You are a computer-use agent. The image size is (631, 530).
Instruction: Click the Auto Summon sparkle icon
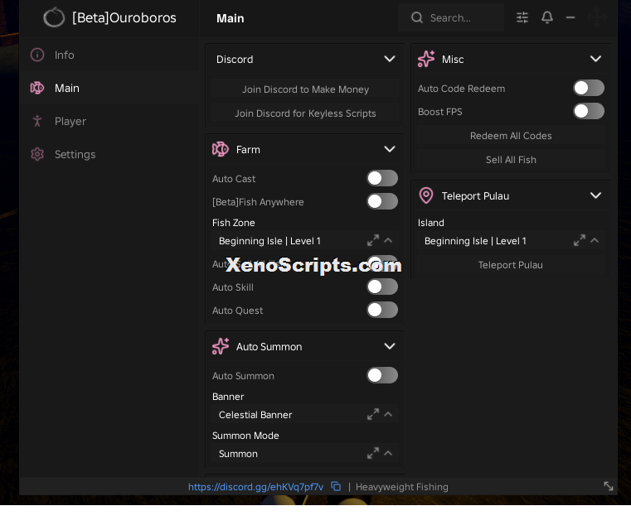(x=221, y=346)
